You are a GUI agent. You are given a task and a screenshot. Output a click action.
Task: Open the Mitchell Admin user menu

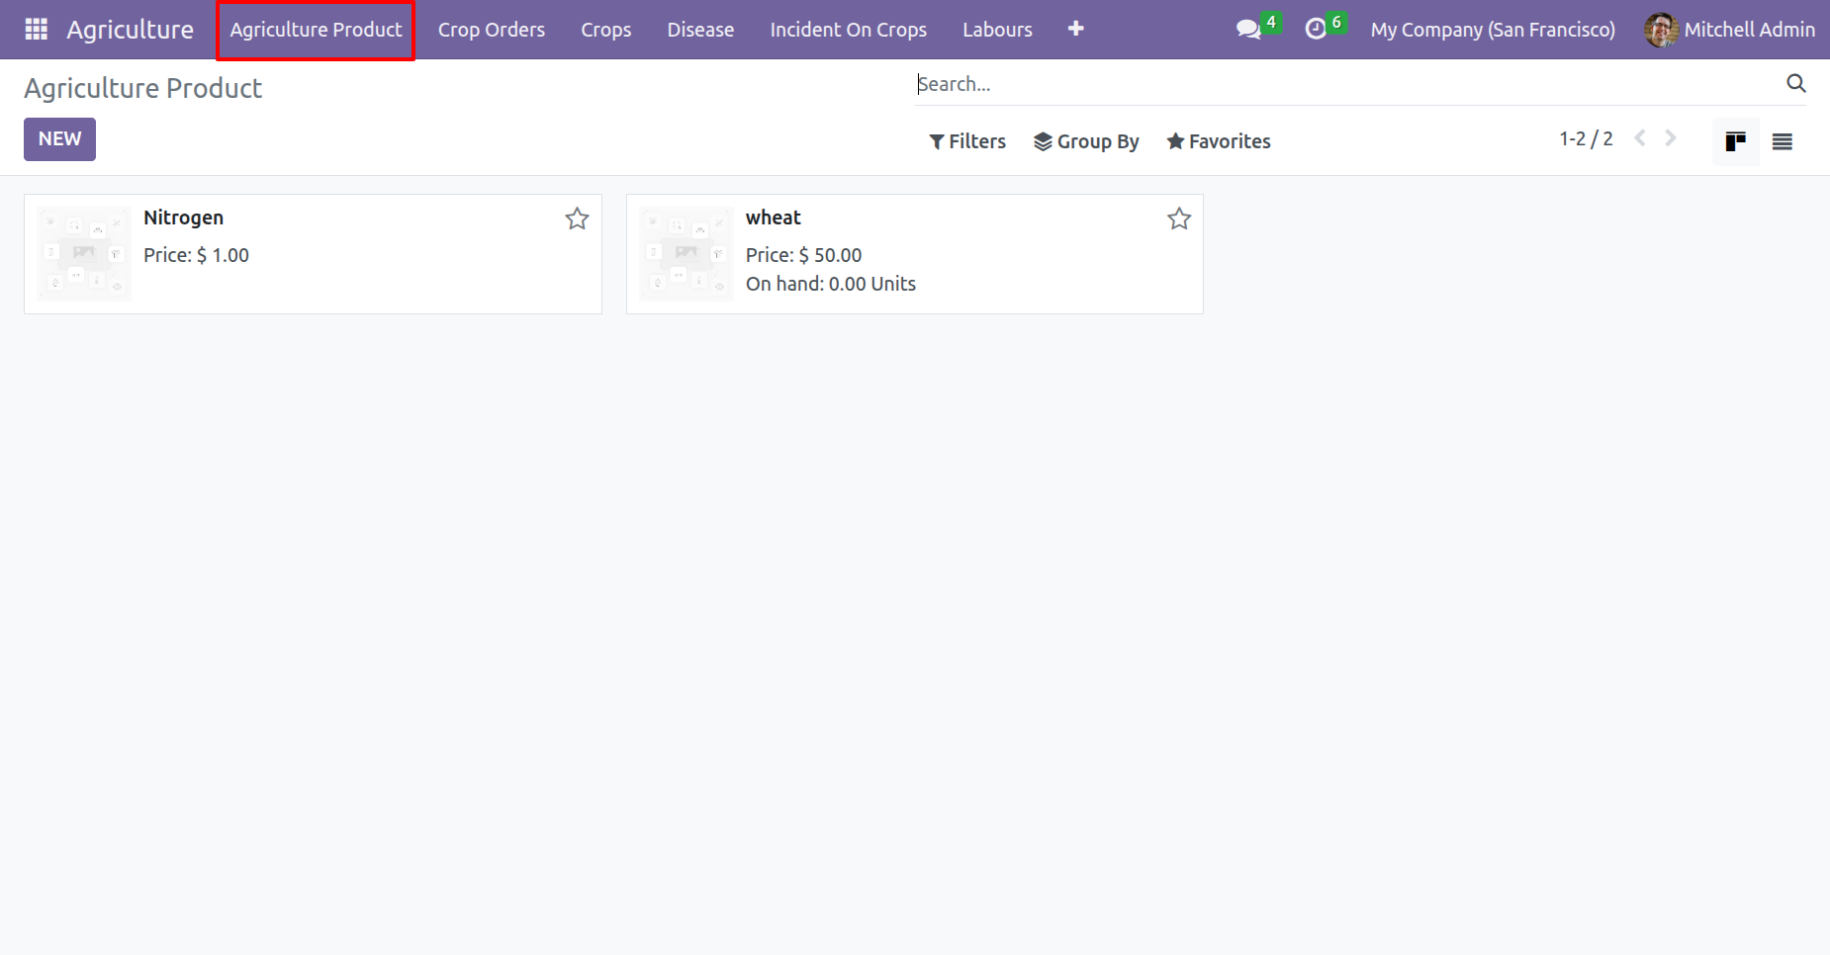point(1730,30)
